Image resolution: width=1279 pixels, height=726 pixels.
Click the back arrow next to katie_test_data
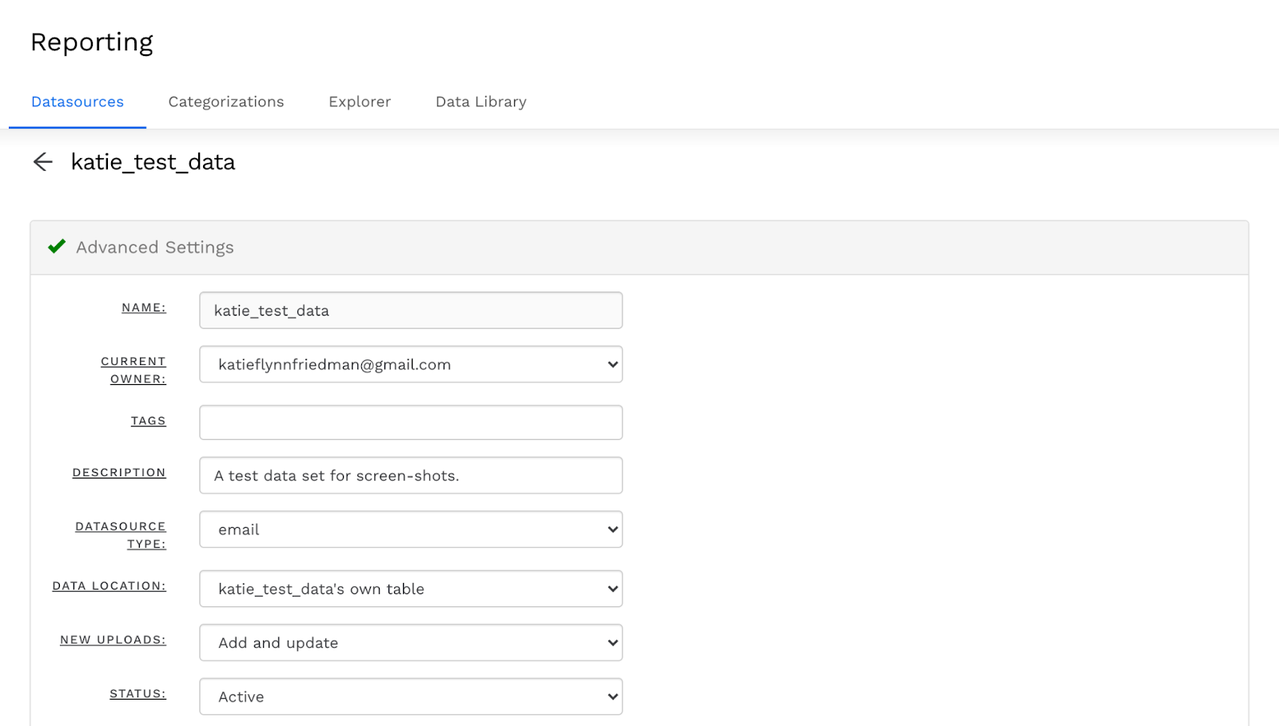(x=42, y=162)
